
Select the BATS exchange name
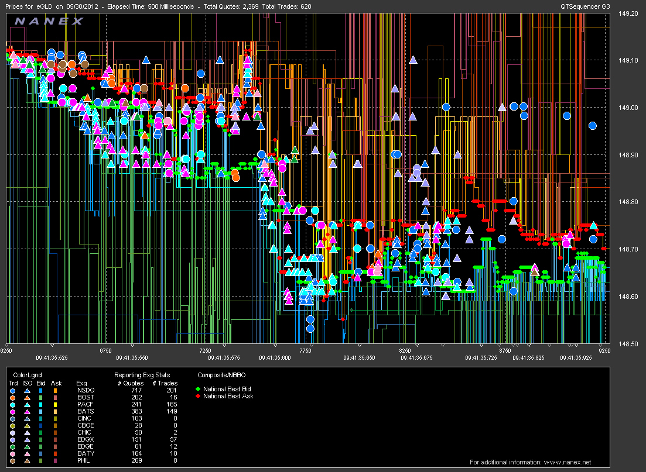click(x=86, y=411)
